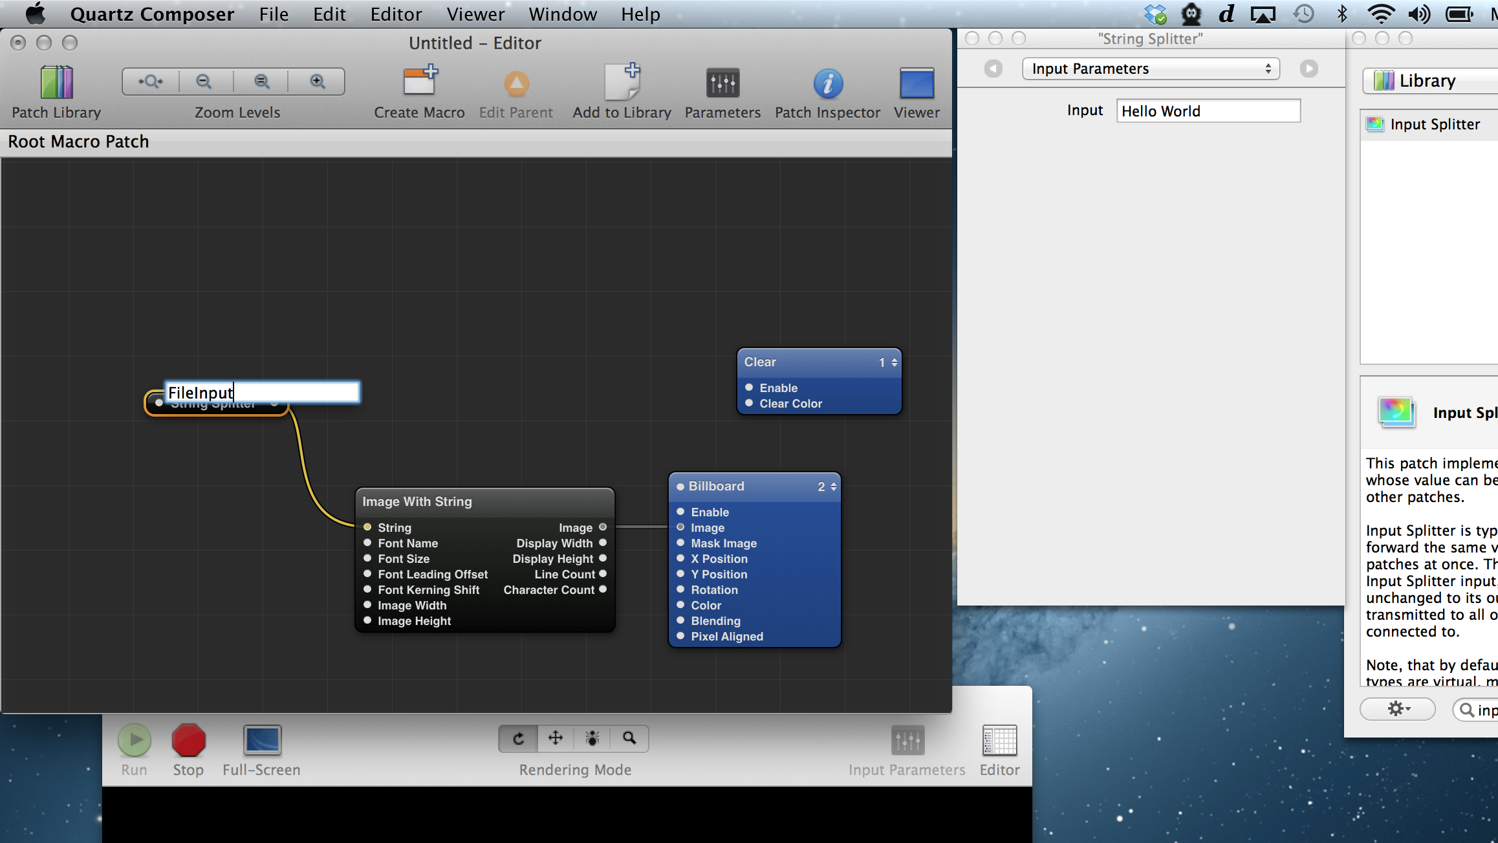Click the X Position port on Billboard

pyautogui.click(x=680, y=558)
